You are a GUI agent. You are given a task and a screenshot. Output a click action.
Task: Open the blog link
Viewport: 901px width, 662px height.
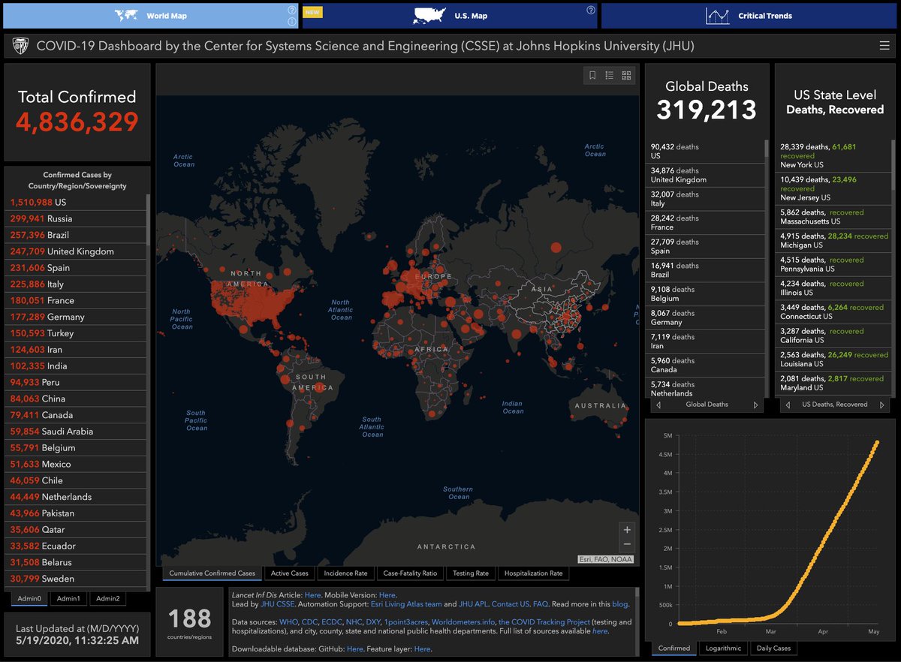(620, 604)
